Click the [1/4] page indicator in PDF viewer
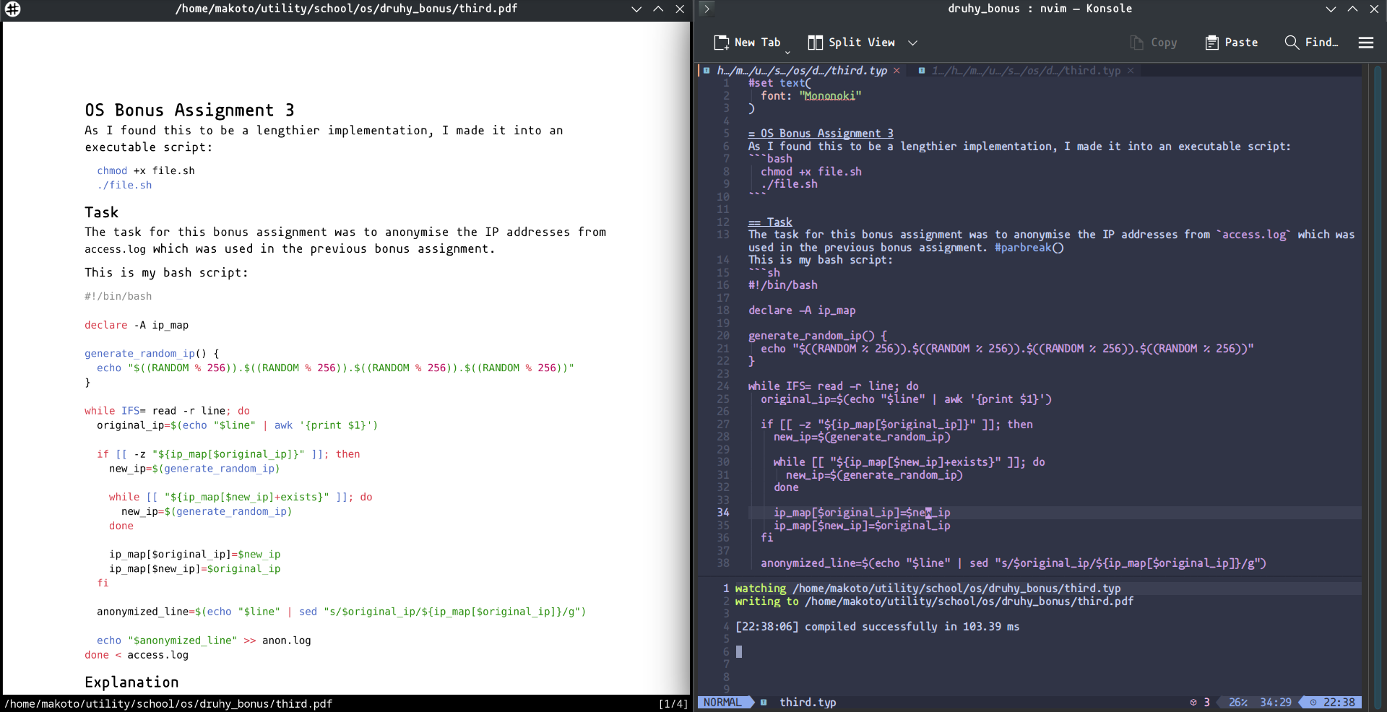1387x712 pixels. [673, 704]
